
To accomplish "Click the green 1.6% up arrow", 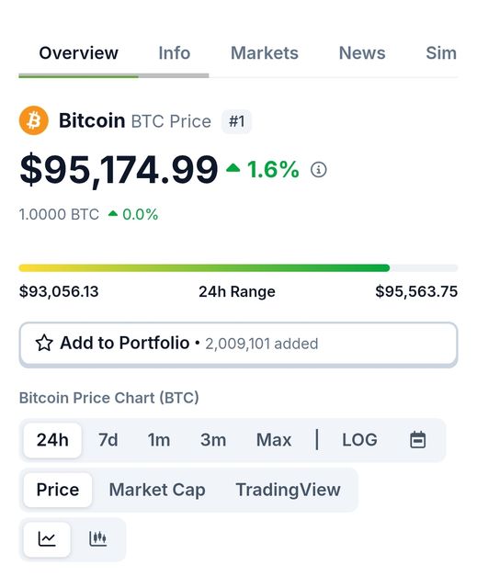I will [233, 167].
